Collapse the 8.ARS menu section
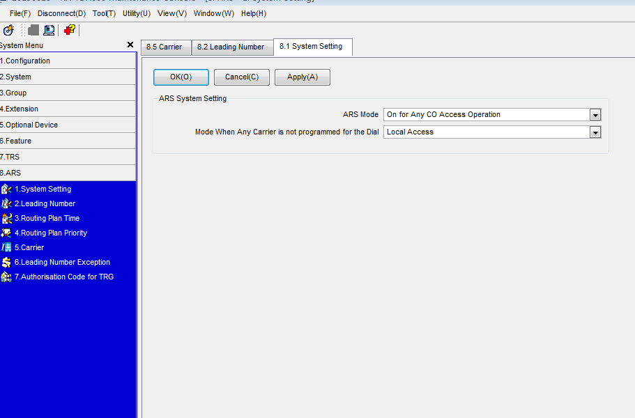The height and width of the screenshot is (418, 635). [x=68, y=173]
